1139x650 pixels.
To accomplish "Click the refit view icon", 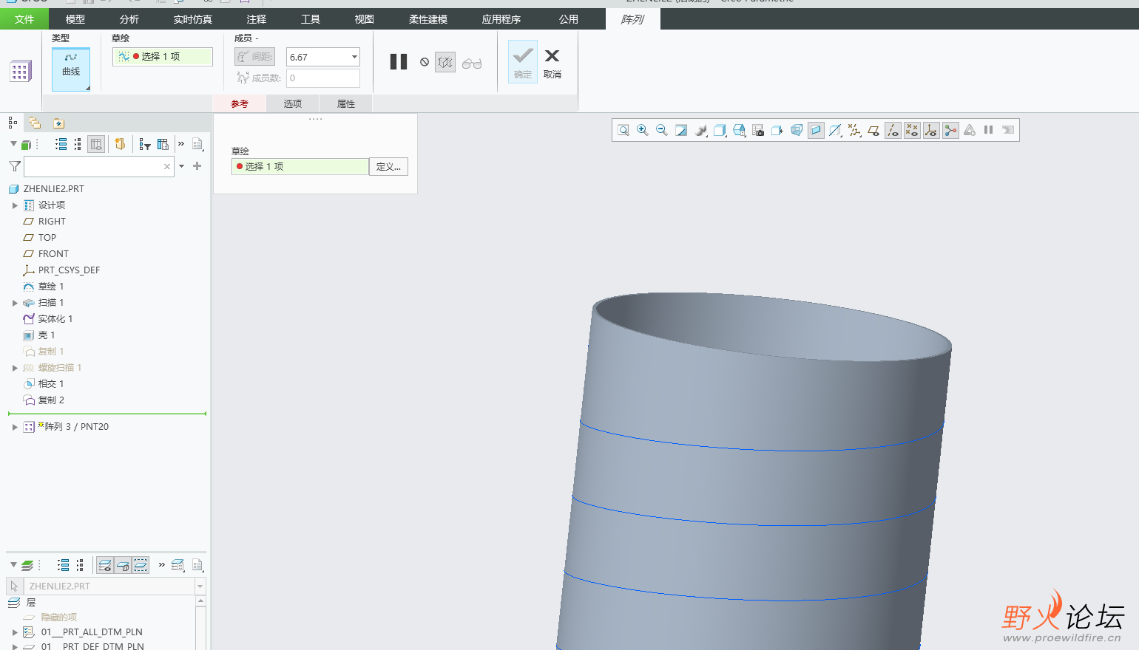I will click(x=623, y=130).
